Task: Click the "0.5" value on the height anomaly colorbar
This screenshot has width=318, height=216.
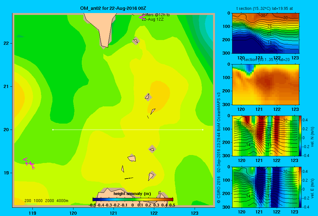Action: click(172, 205)
